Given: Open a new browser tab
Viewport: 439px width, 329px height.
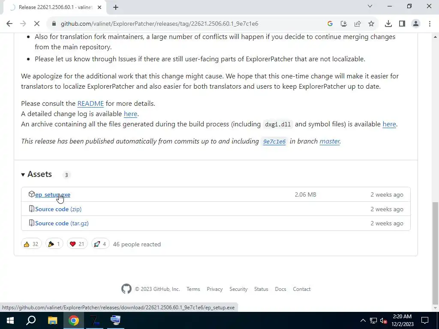Looking at the screenshot, I should [x=116, y=7].
